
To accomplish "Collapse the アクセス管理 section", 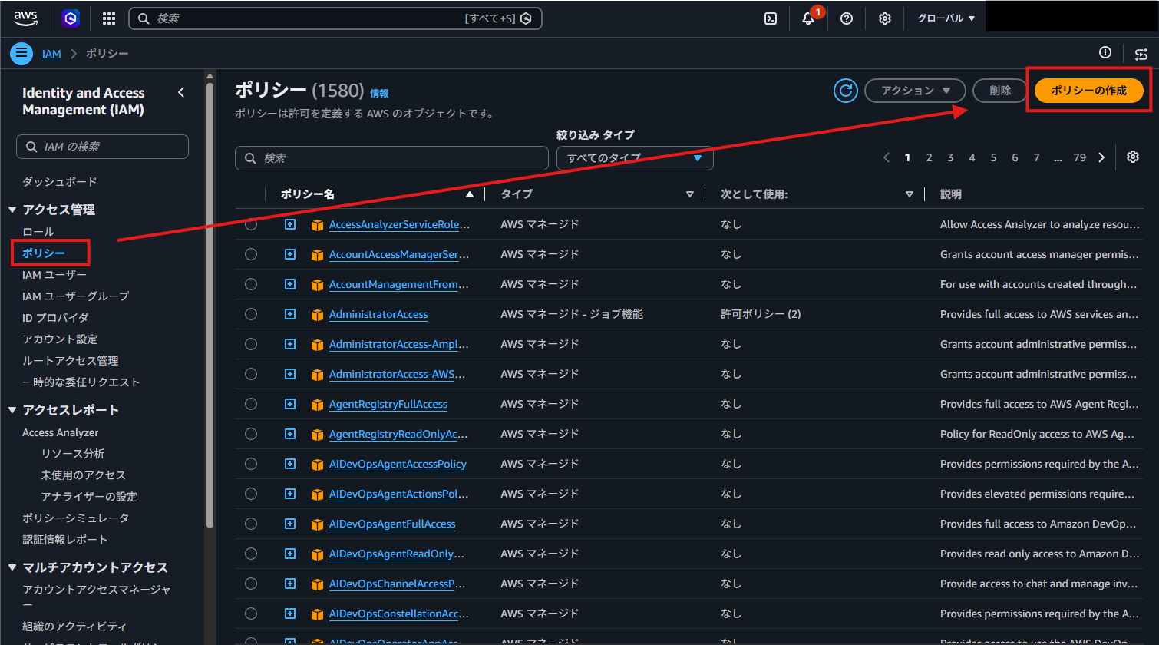I will 12,210.
